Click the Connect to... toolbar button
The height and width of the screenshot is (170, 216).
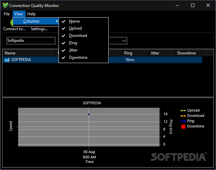pyautogui.click(x=14, y=29)
